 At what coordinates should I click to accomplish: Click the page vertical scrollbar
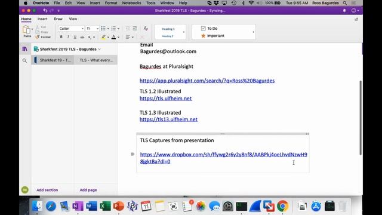(361, 118)
